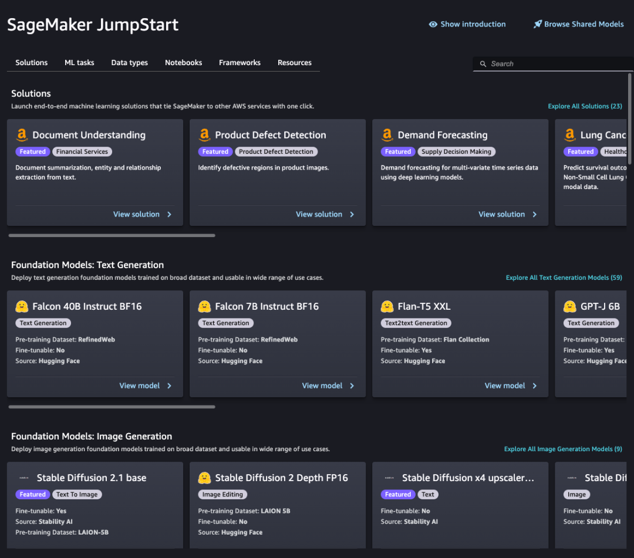This screenshot has width=634, height=558.
Task: Click the magnifier icon in the search box
Action: coord(483,64)
